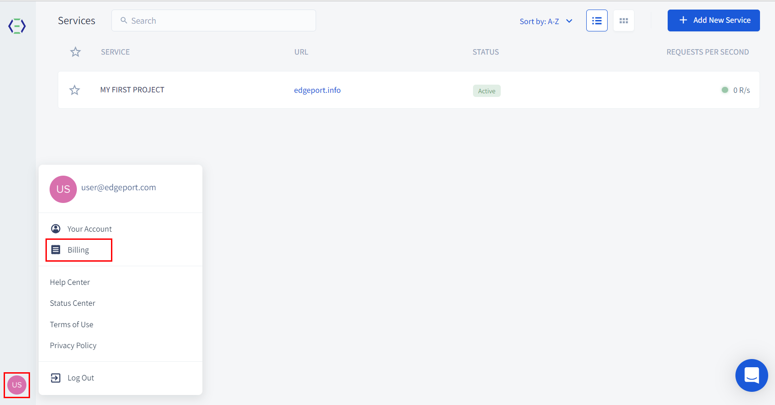Open the chat support widget
Screen dimensions: 775x405
(x=751, y=375)
